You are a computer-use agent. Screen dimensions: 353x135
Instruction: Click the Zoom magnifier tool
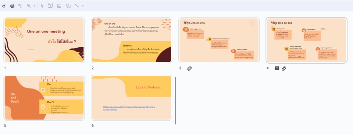(29, 6)
